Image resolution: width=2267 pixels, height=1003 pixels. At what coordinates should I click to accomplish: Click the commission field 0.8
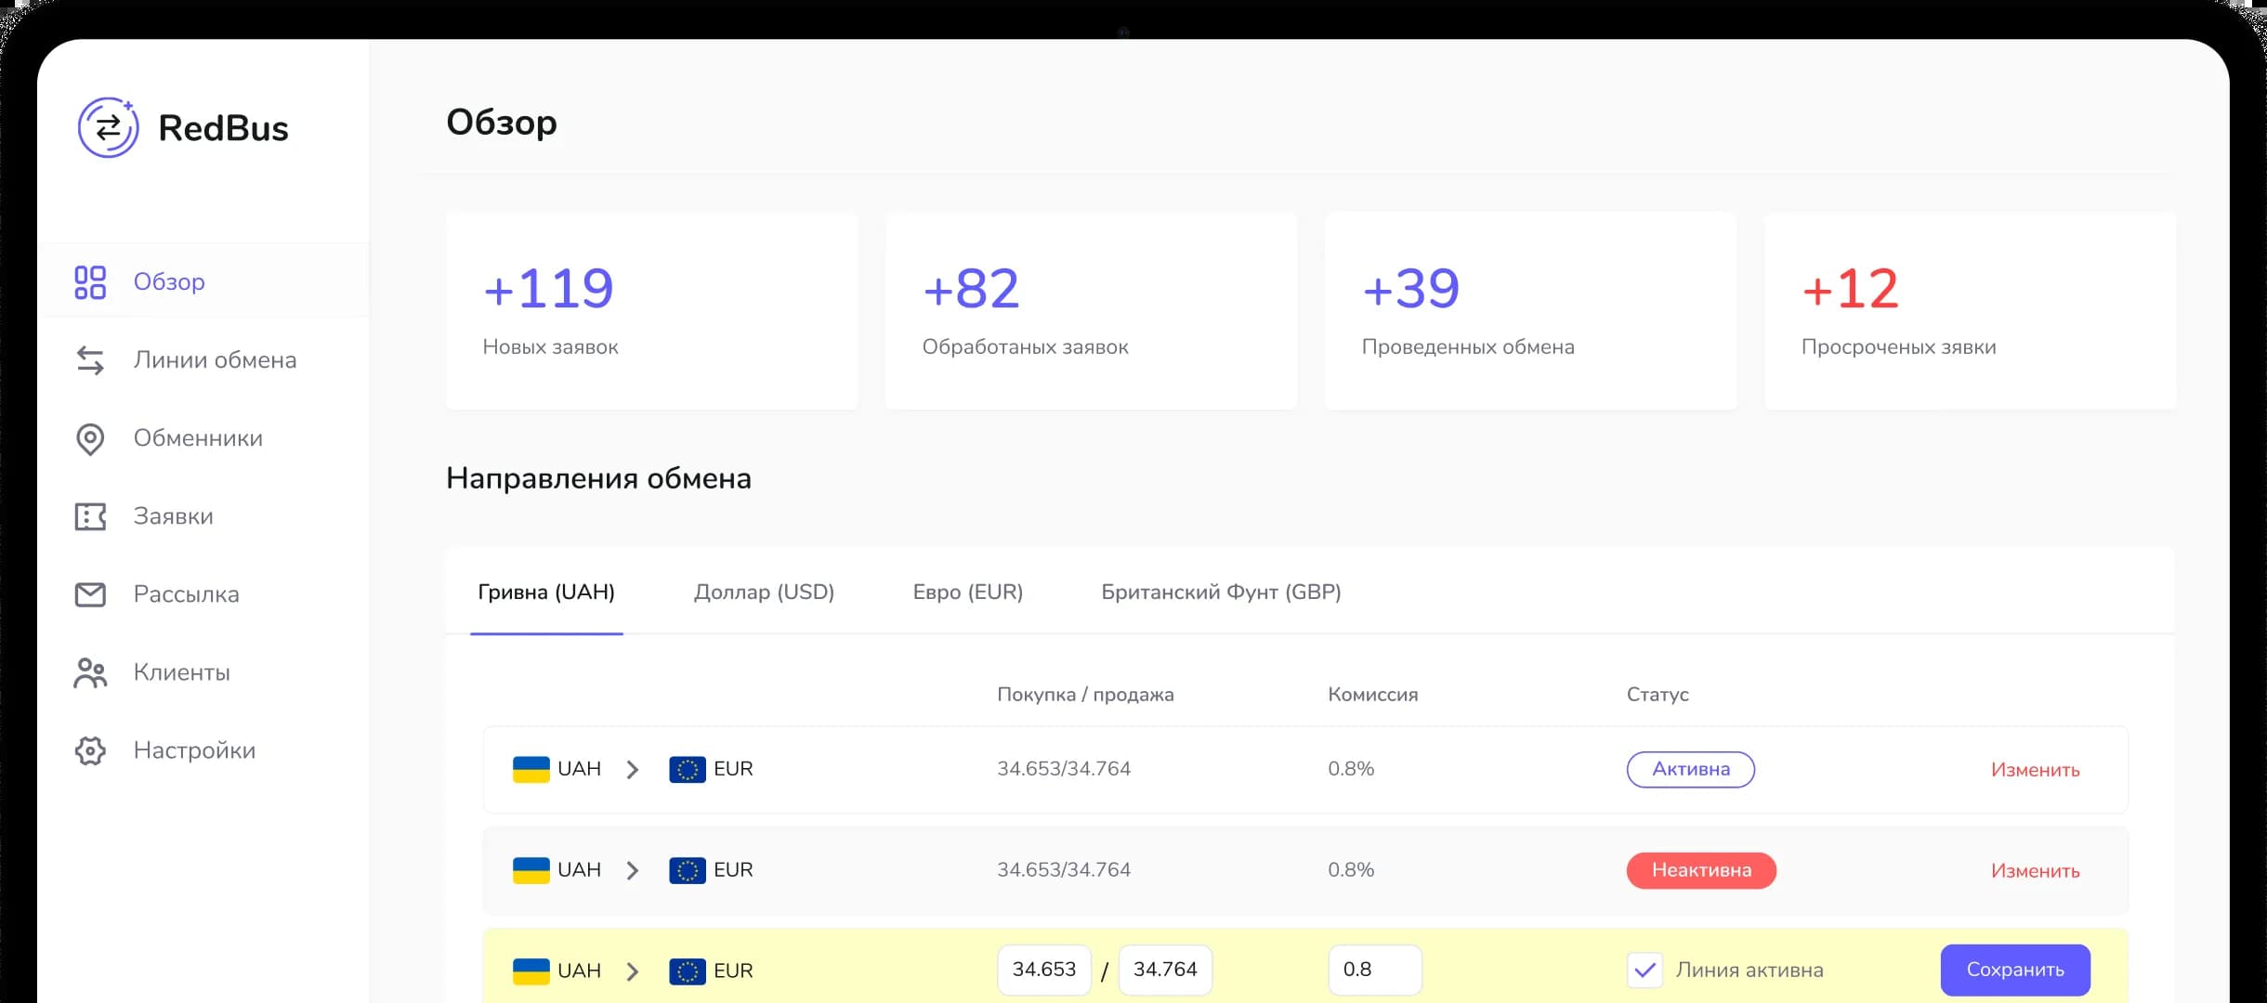(1374, 970)
